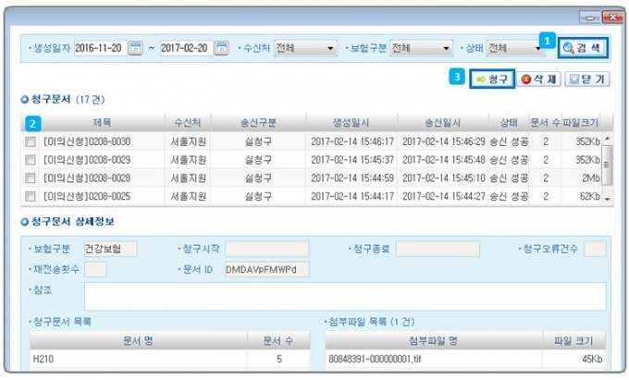Click the 삭제 delete button
This screenshot has height=380, width=629.
537,80
